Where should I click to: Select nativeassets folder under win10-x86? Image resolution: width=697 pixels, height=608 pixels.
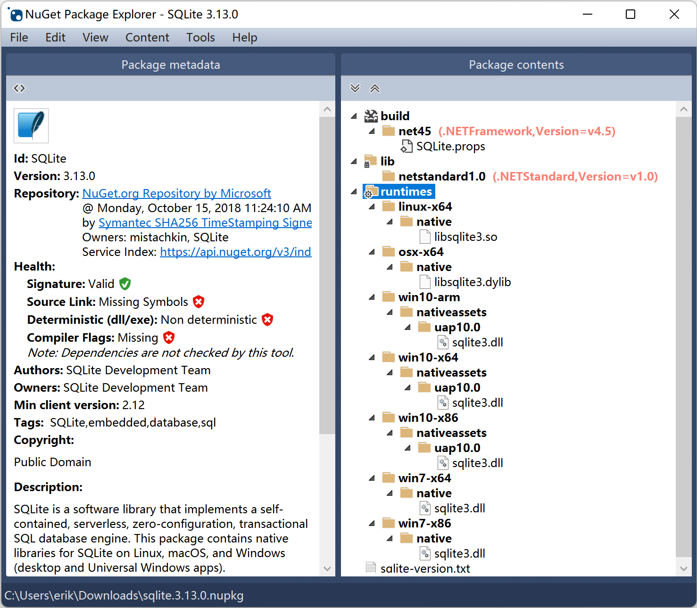click(451, 433)
